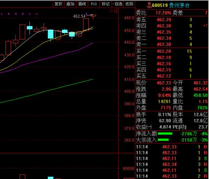
Task: Click the 标记 mark button
Action: 106,4
